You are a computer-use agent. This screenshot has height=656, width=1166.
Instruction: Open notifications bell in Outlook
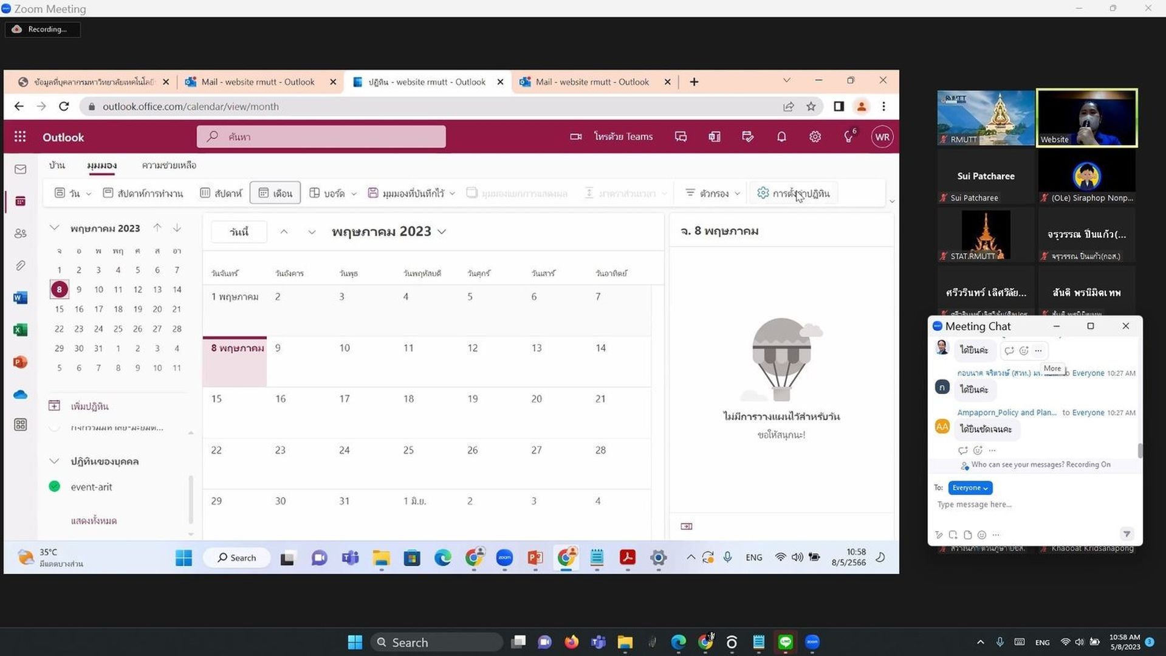tap(781, 137)
